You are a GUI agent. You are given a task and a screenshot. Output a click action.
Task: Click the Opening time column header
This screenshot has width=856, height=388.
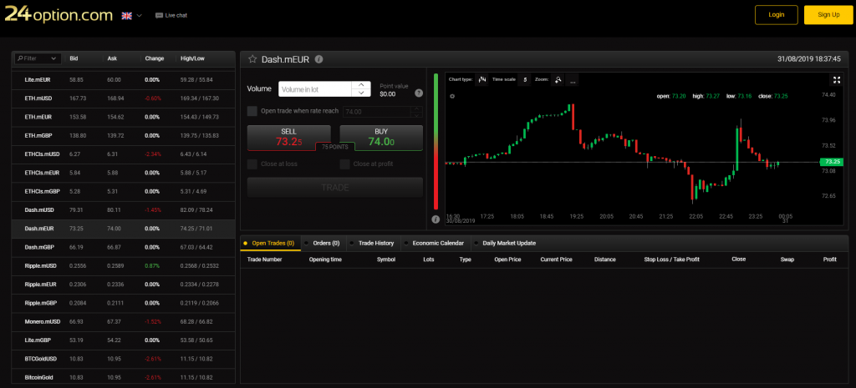tap(325, 260)
